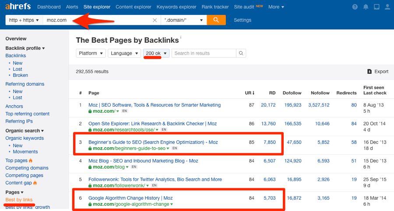Collapse the Pages section in sidebar
The image size is (394, 211).
click(14, 193)
